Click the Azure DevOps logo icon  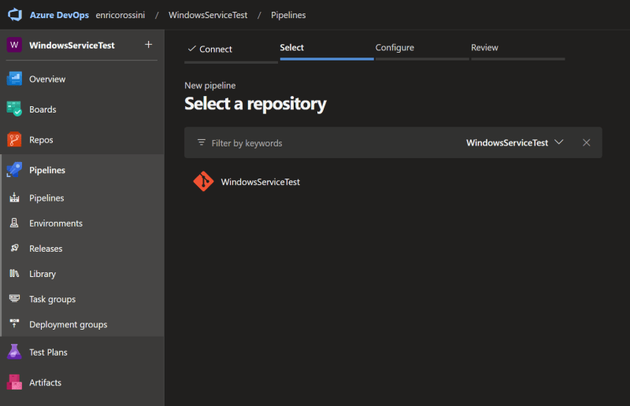(x=15, y=15)
